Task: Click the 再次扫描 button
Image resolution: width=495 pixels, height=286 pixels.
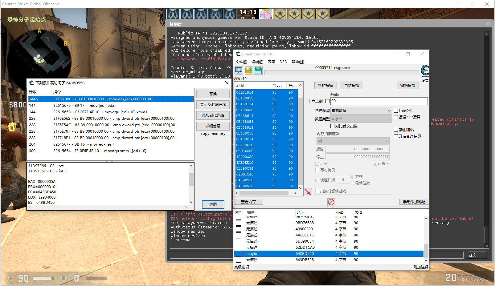Action: tap(352, 85)
